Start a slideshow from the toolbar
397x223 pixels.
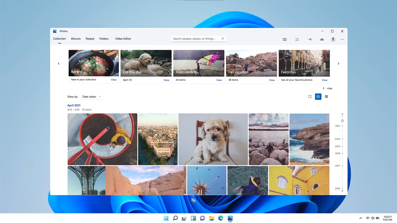(x=284, y=39)
